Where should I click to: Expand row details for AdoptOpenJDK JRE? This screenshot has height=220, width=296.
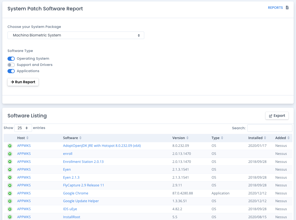coord(10,146)
